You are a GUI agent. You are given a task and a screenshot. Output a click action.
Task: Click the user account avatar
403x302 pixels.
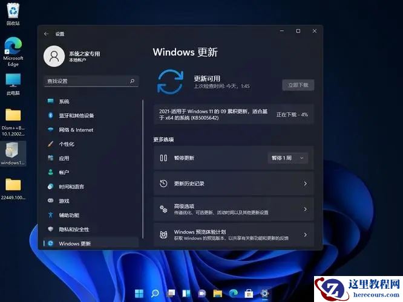click(x=54, y=56)
